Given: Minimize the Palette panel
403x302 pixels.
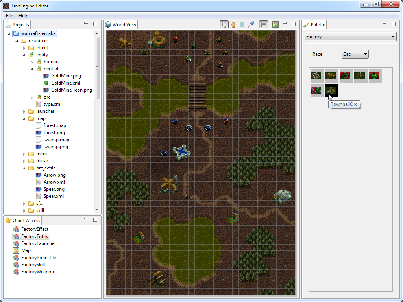Looking at the screenshot, I should point(385,23).
